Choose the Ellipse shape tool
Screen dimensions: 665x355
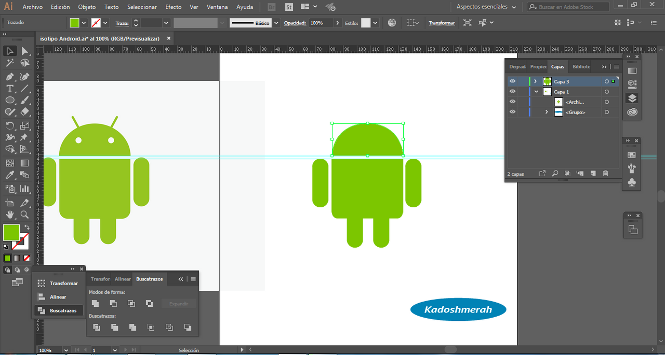click(10, 101)
